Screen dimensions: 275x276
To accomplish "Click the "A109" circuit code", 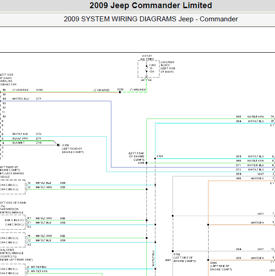I will pyautogui.click(x=40, y=90).
